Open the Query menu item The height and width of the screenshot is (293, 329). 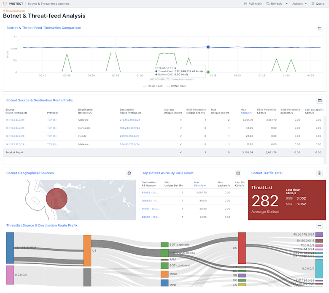318,3
